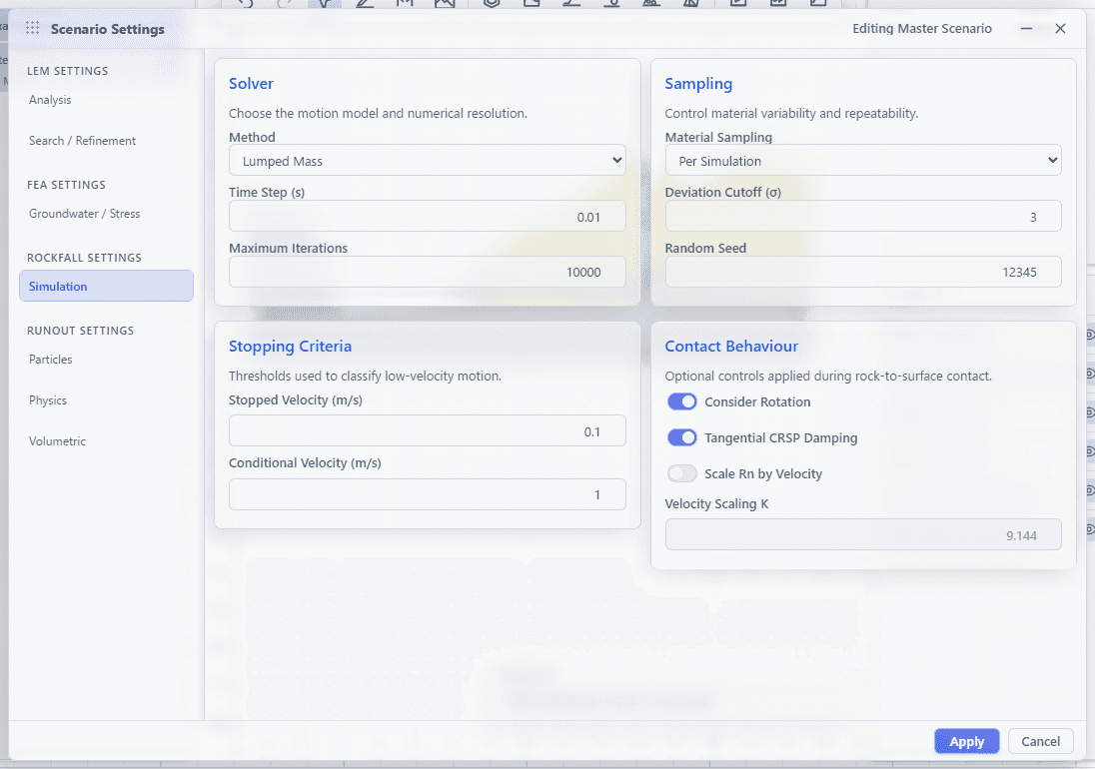The image size is (1095, 769).
Task: Disable the Tangential CRSP Damping switch
Action: [x=681, y=437]
